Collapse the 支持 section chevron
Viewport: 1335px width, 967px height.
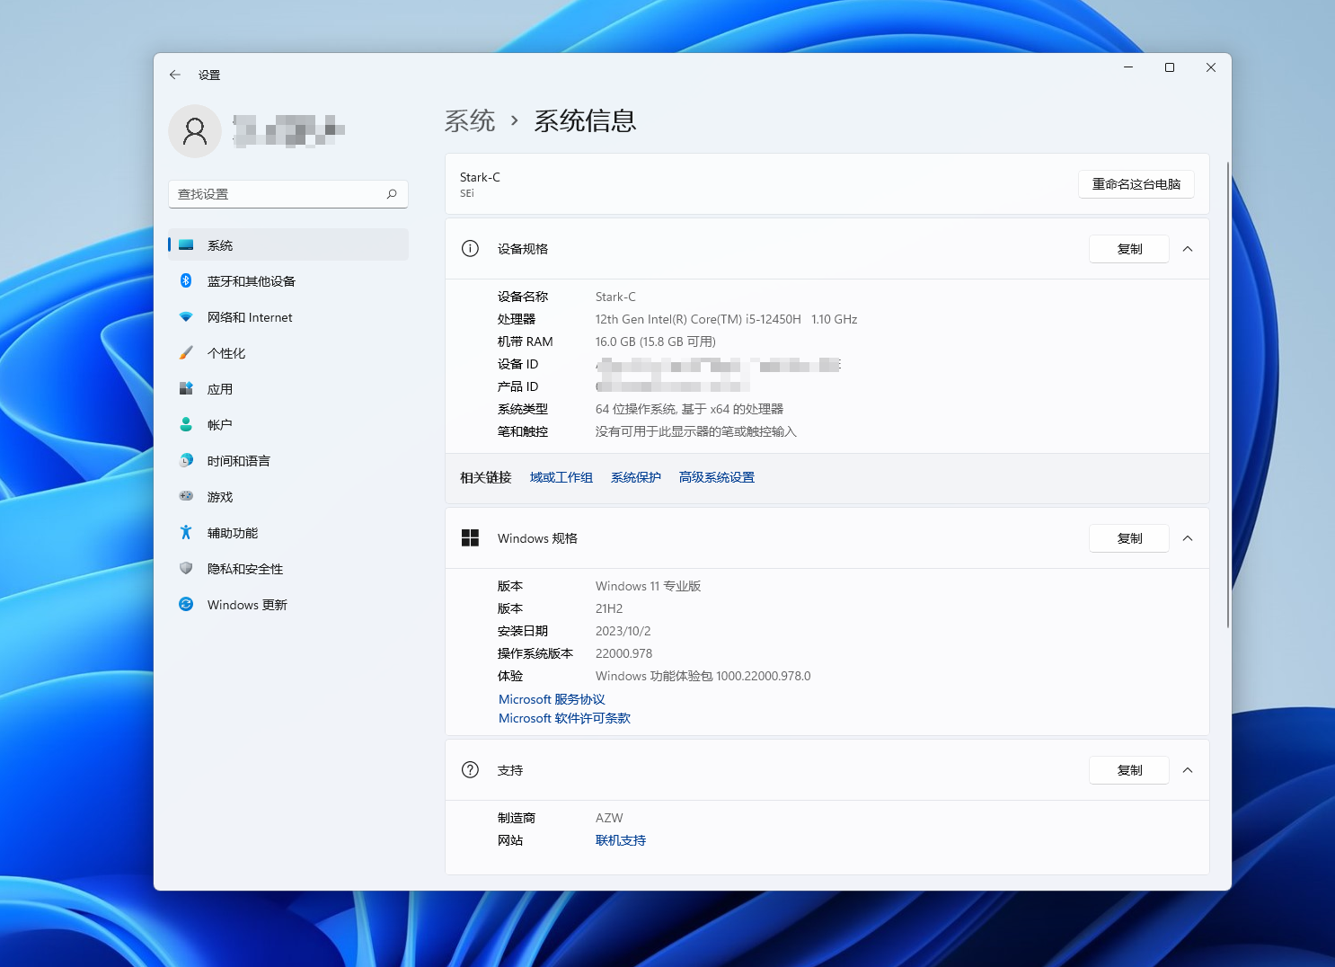coord(1188,770)
